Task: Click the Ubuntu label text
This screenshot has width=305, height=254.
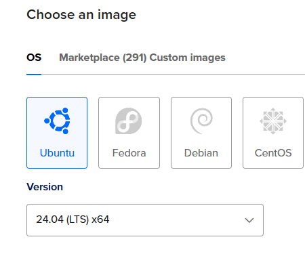Action: [57, 153]
